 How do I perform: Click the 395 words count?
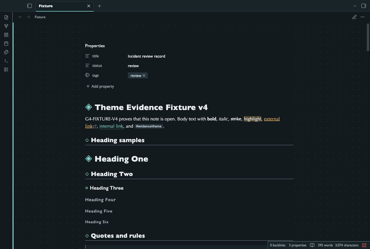[325, 245]
